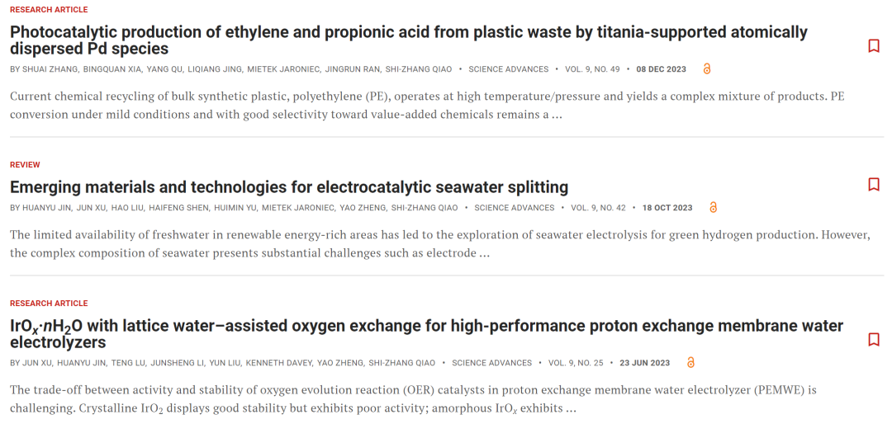
Task: Click open access icon beside 23 Jun 2023
Action: click(690, 363)
